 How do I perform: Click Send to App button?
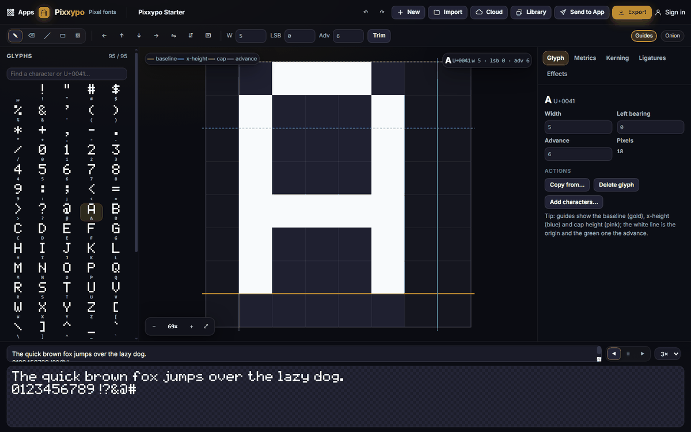click(x=582, y=12)
